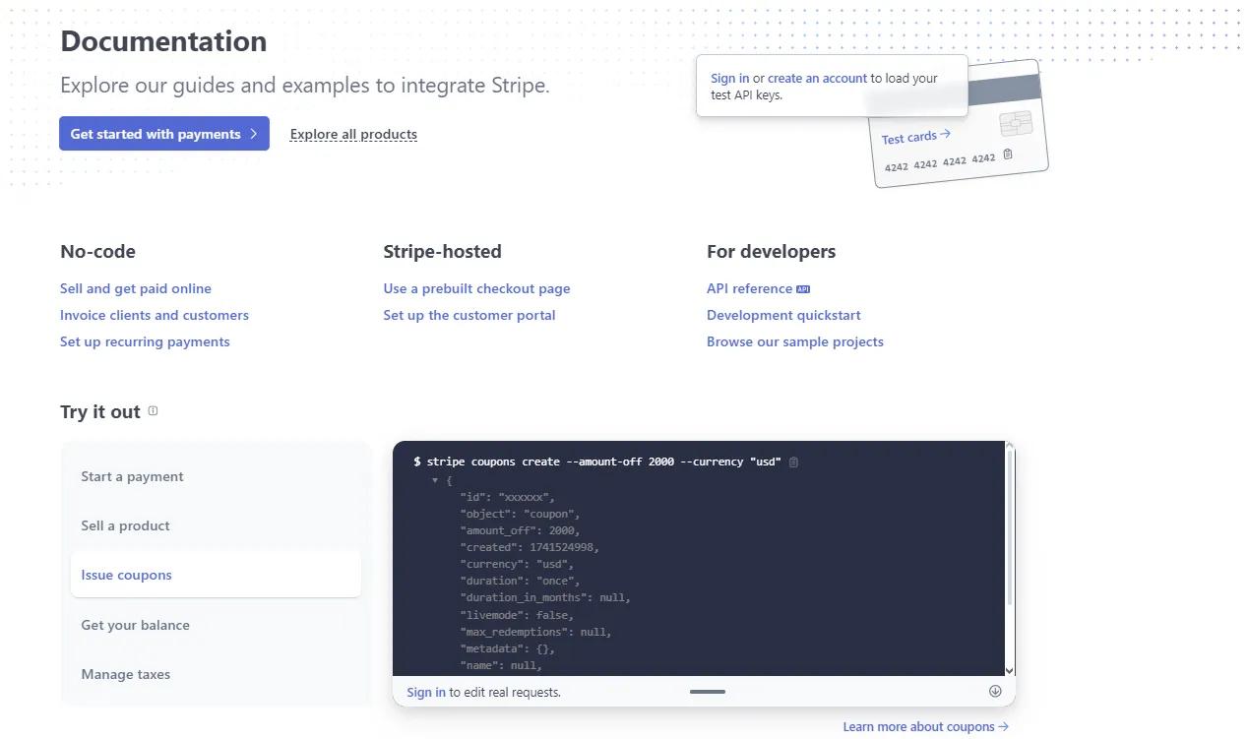Click Sign in link in API keys tooltip
The width and height of the screenshot is (1249, 739).
729,78
